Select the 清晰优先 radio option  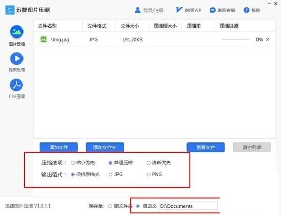click(x=148, y=163)
